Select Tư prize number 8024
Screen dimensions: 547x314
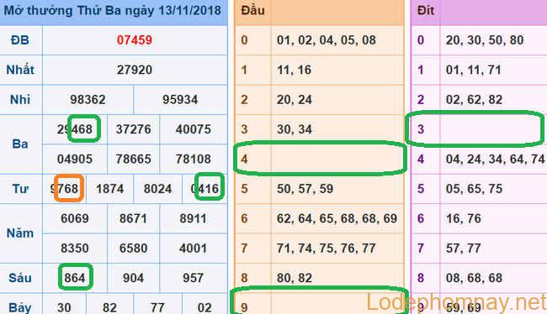click(x=157, y=189)
